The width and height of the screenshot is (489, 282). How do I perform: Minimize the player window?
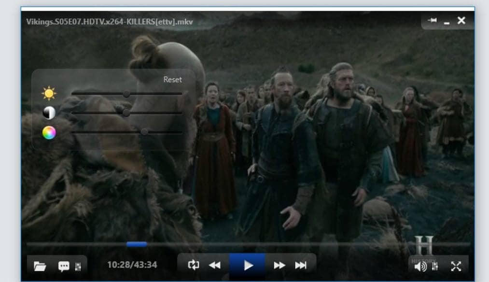pyautogui.click(x=447, y=23)
